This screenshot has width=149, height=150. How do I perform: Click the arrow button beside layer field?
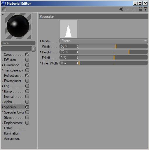coord(34,49)
